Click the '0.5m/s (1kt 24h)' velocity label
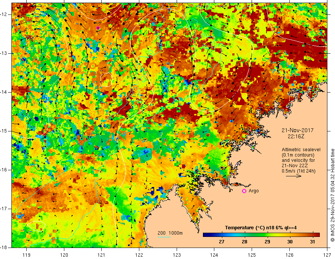The width and height of the screenshot is (335, 259). [x=298, y=171]
